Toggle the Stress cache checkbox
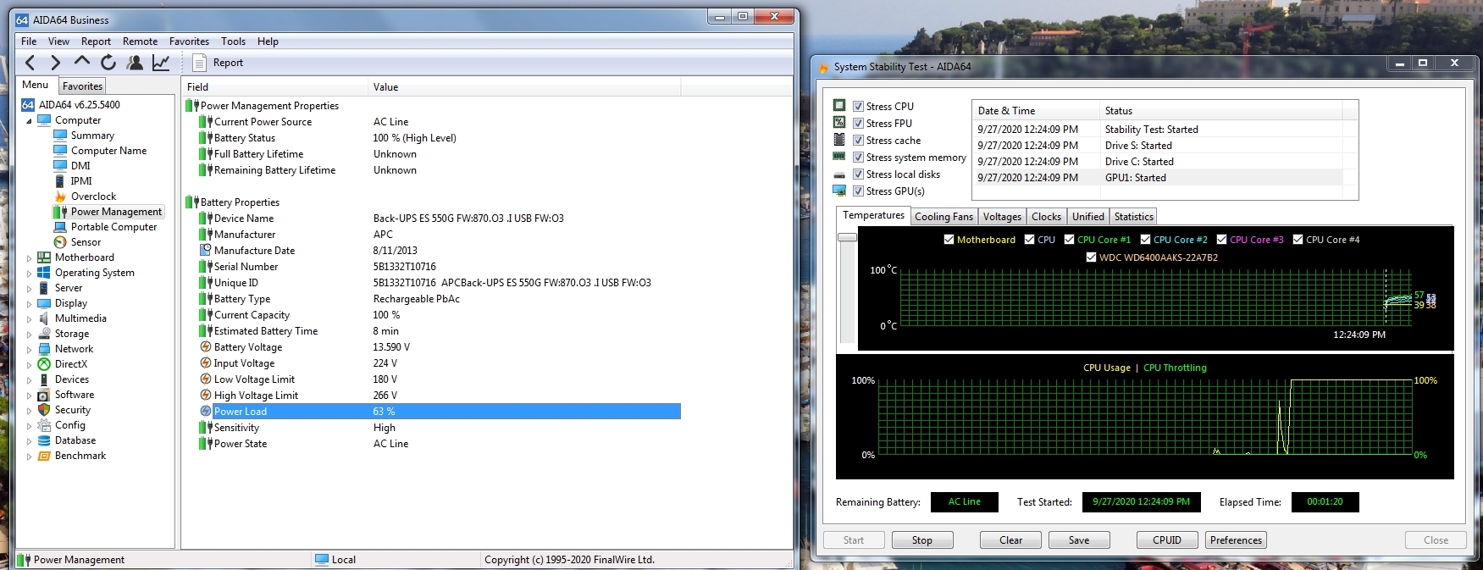The height and width of the screenshot is (570, 1483). [858, 141]
